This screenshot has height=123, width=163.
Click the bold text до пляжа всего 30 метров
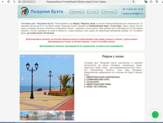coord(40,33)
